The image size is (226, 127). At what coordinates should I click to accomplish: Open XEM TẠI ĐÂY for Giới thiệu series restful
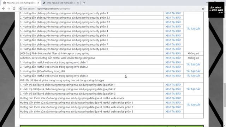click(x=173, y=58)
